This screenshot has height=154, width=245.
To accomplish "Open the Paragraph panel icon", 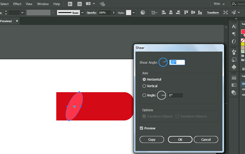I will 234,34.
